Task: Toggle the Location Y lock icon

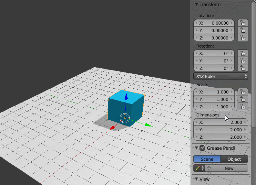Action: (x=243, y=30)
